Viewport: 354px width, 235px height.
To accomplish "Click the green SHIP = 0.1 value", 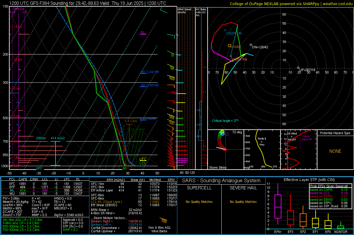I will click(70, 230).
